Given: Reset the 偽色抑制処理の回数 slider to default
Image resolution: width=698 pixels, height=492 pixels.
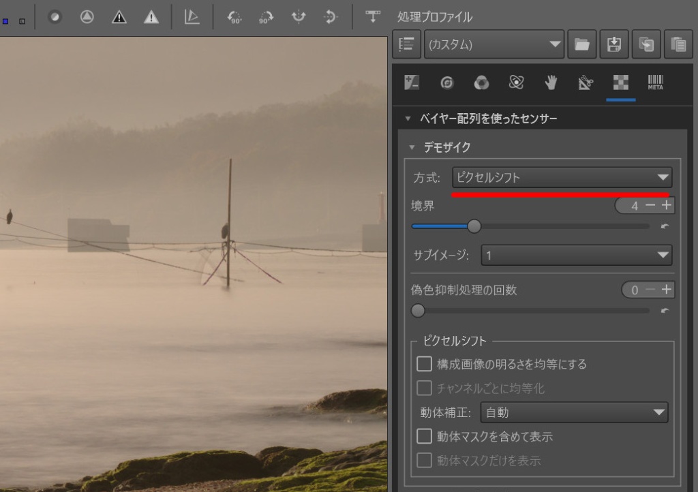Looking at the screenshot, I should pos(665,311).
